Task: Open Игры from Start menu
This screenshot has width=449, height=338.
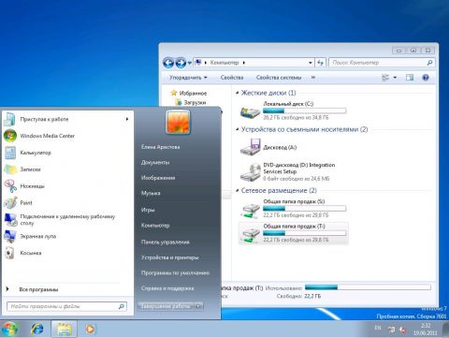Action: click(148, 210)
